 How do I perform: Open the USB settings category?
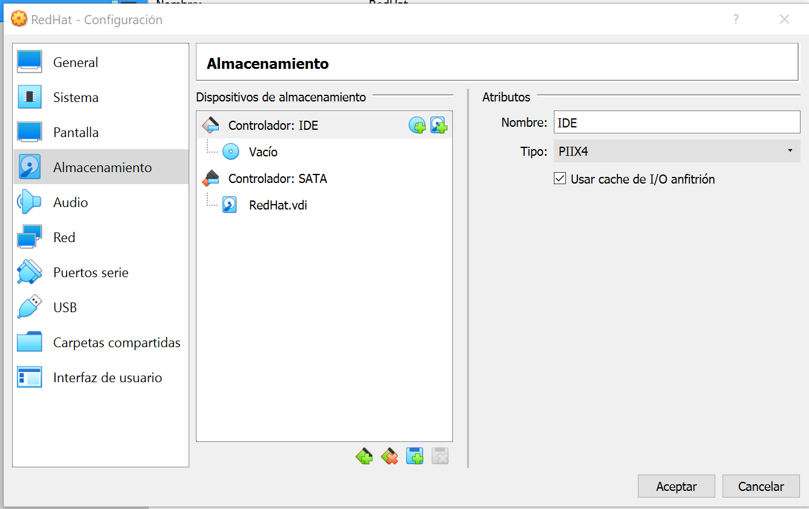(x=100, y=307)
